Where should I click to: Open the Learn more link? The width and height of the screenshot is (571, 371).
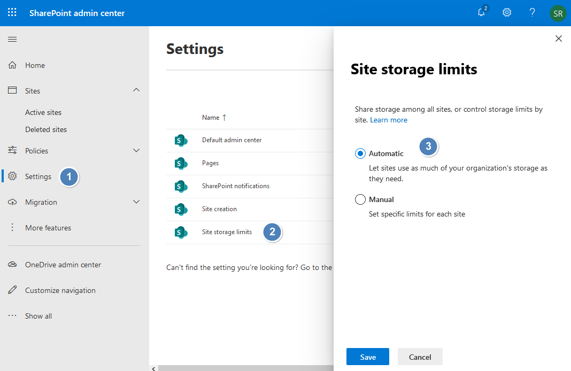click(389, 120)
